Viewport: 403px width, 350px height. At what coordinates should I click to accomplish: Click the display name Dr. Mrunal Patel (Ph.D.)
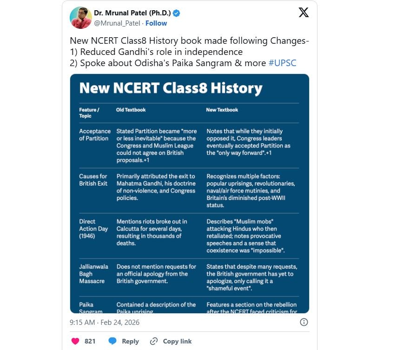coord(132,13)
